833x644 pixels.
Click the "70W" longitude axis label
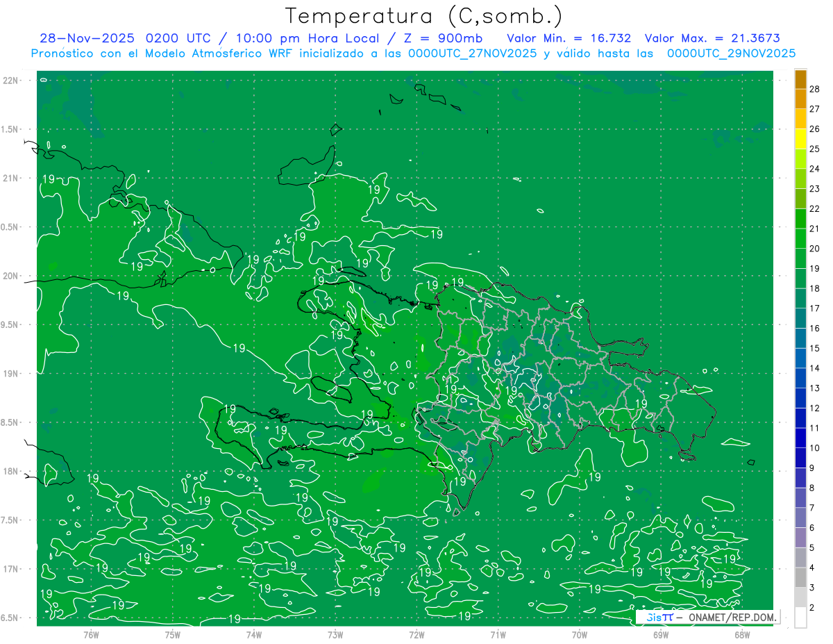tap(580, 634)
